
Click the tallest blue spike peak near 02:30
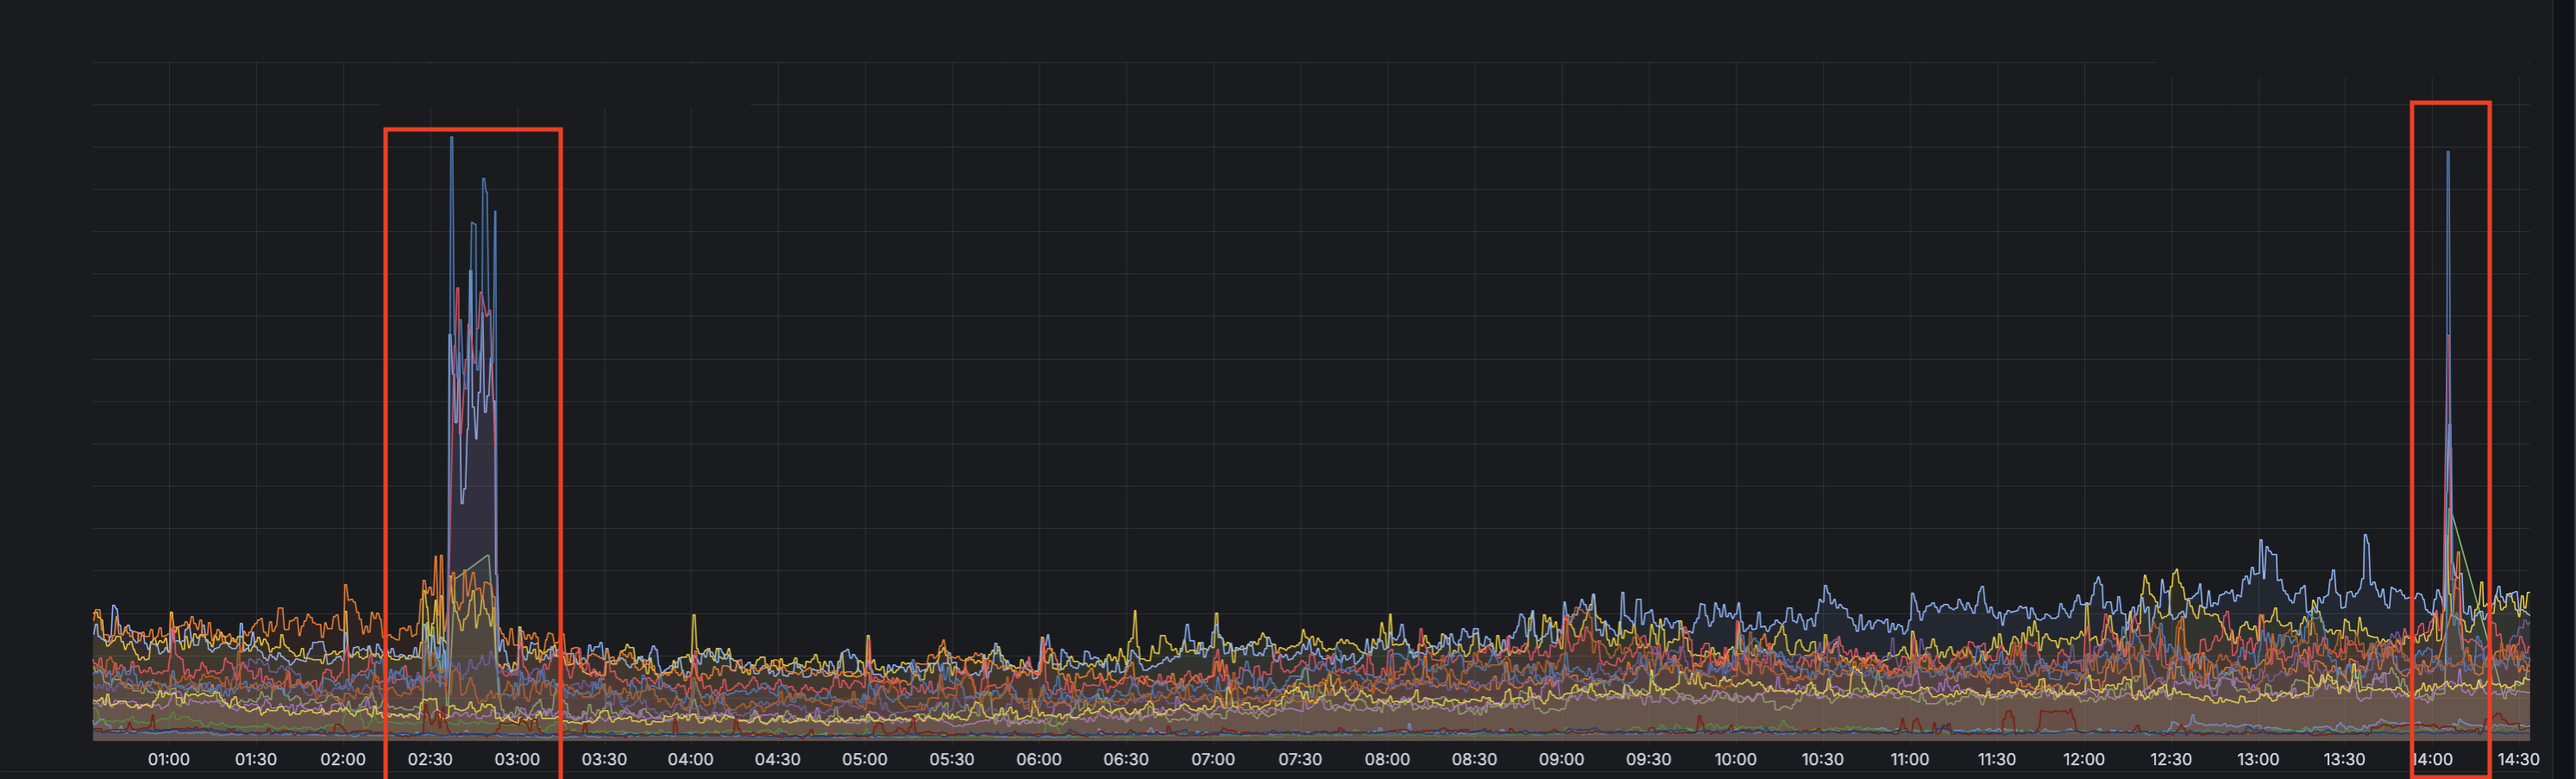click(x=452, y=138)
